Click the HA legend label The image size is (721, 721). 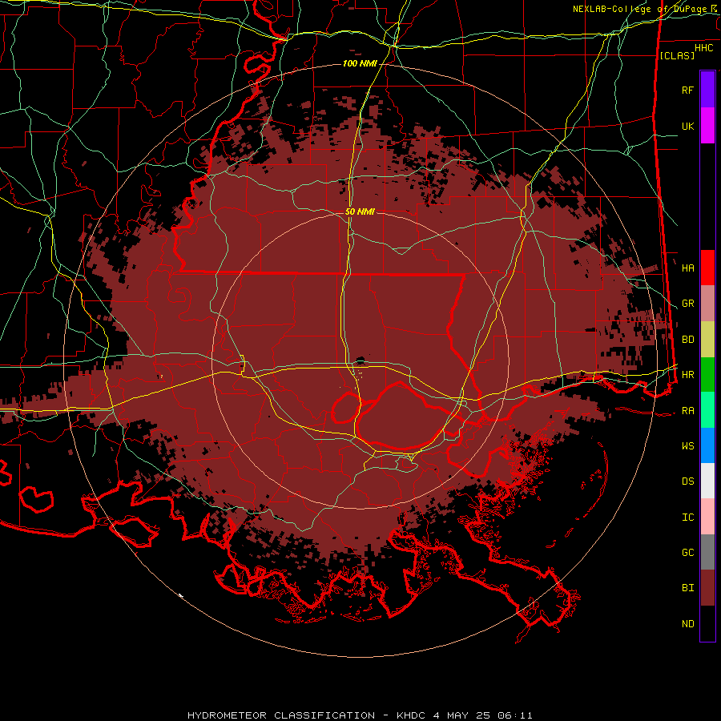[x=687, y=268]
